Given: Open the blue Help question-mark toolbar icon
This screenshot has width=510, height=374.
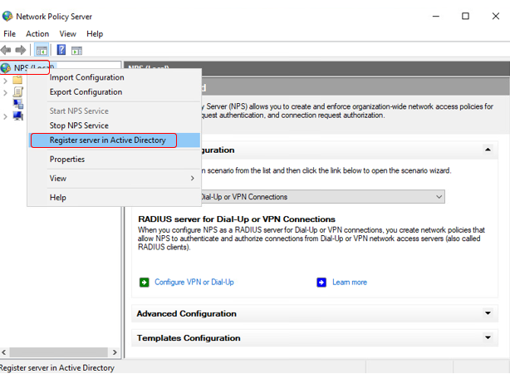Looking at the screenshot, I should (x=61, y=50).
